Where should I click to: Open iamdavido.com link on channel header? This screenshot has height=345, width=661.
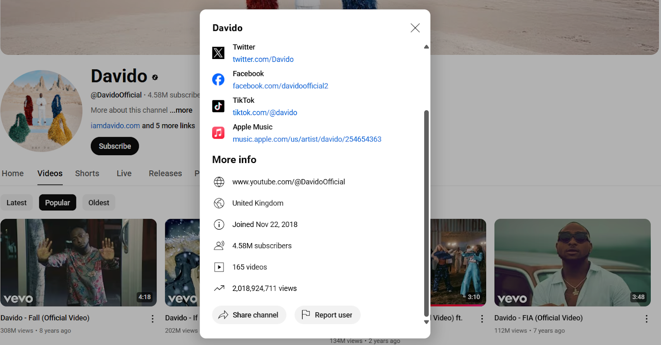(x=115, y=125)
